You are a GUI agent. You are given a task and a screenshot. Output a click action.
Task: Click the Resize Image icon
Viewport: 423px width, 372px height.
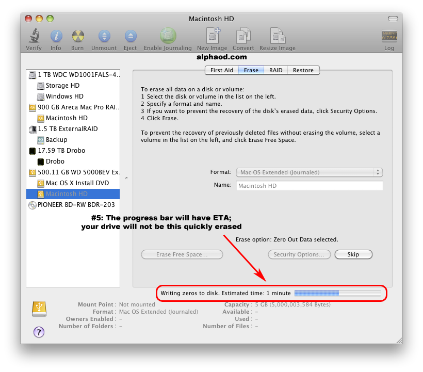coord(278,36)
